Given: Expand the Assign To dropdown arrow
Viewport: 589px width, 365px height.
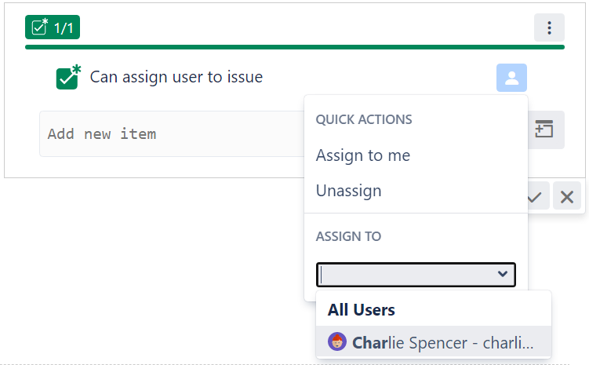Looking at the screenshot, I should 503,274.
